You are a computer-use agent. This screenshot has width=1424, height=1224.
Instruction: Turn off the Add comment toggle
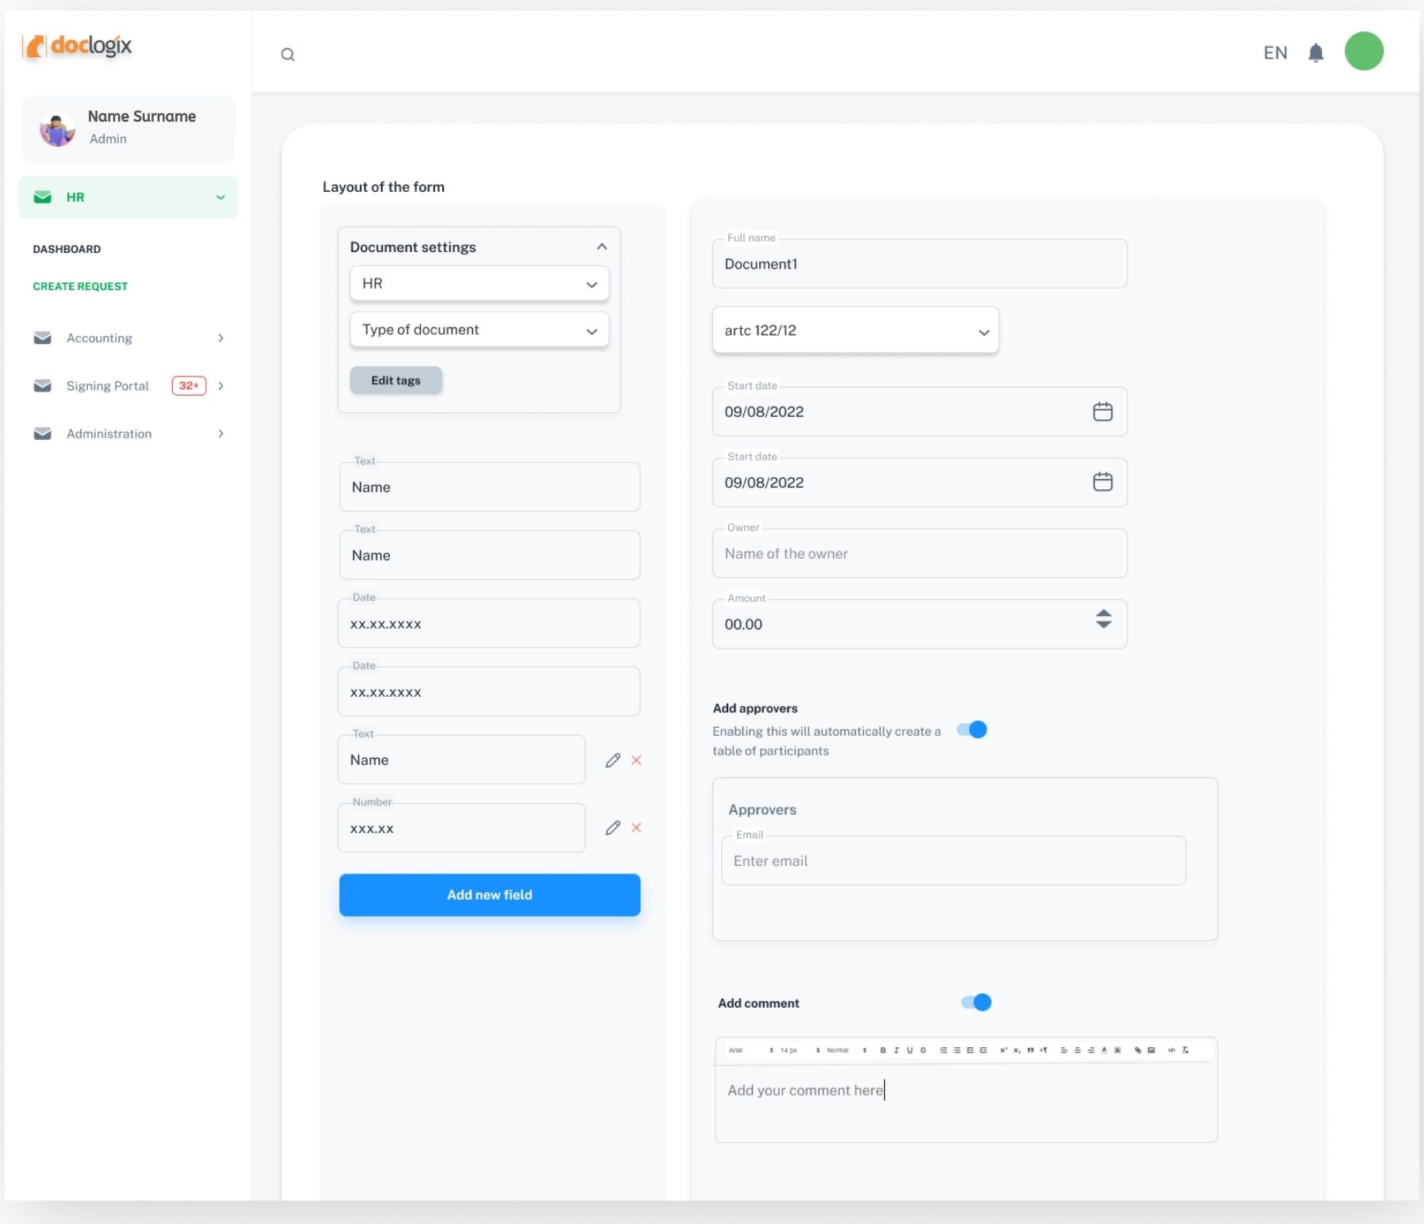(x=976, y=1003)
